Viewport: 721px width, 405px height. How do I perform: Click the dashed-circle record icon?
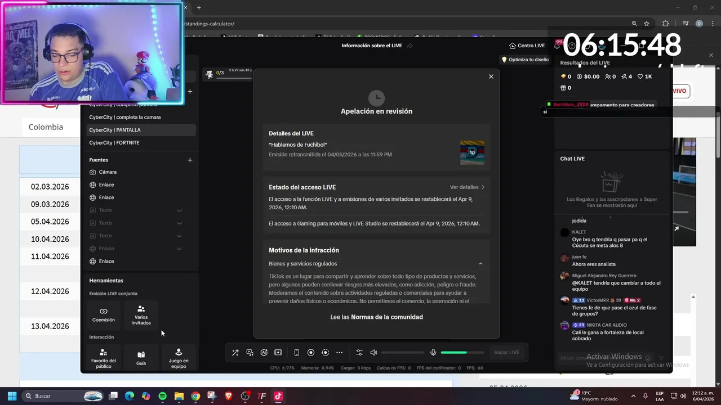325,353
